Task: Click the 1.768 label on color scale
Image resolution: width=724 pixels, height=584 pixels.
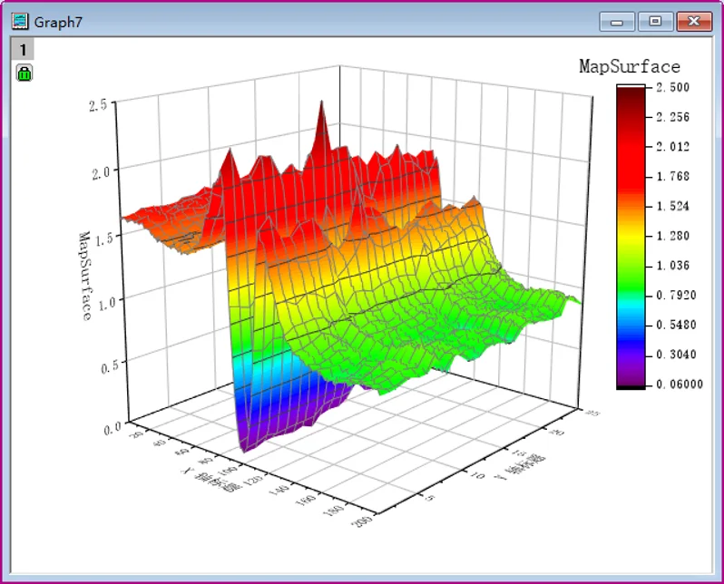Action: [673, 176]
